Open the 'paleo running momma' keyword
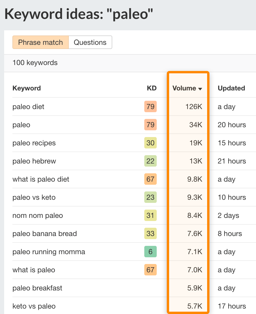Image resolution: width=256 pixels, height=314 pixels. (x=49, y=252)
